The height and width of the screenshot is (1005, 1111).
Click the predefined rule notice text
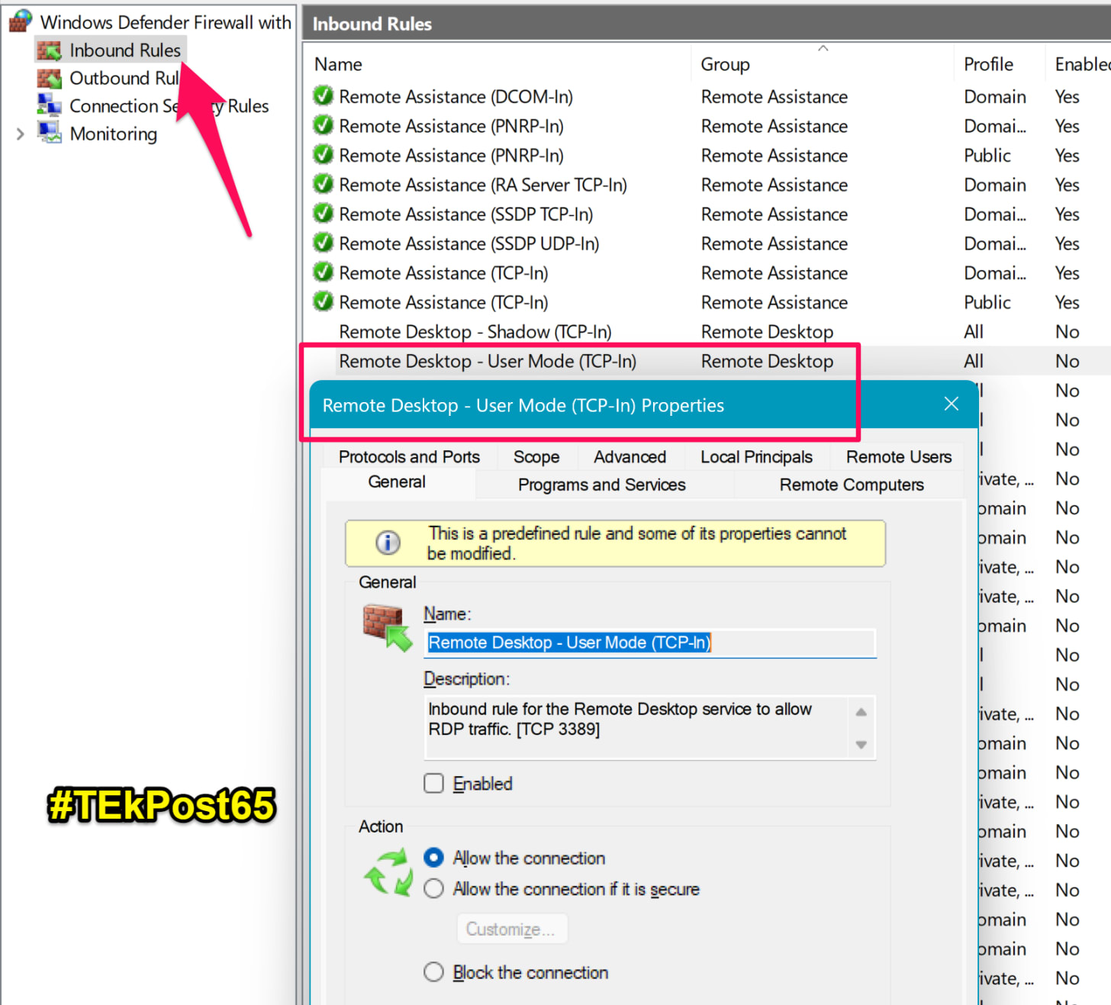[x=636, y=543]
